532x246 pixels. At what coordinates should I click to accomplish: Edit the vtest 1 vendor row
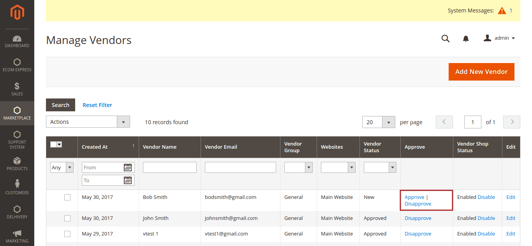click(511, 234)
